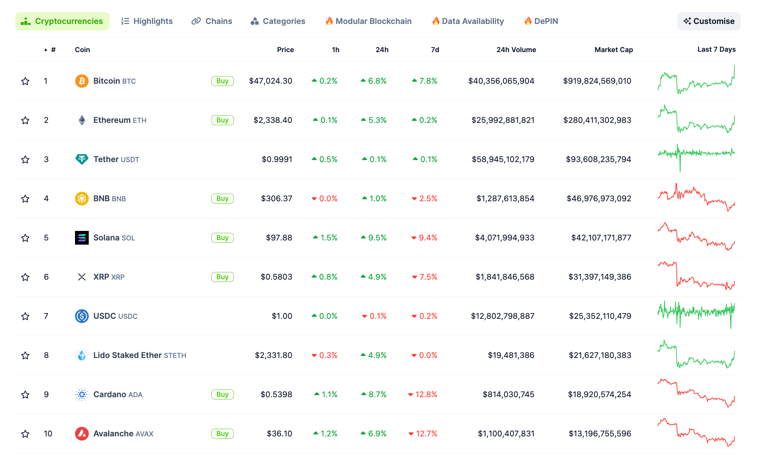Click the Solana logo
Viewport: 767px width, 455px height.
tap(81, 238)
